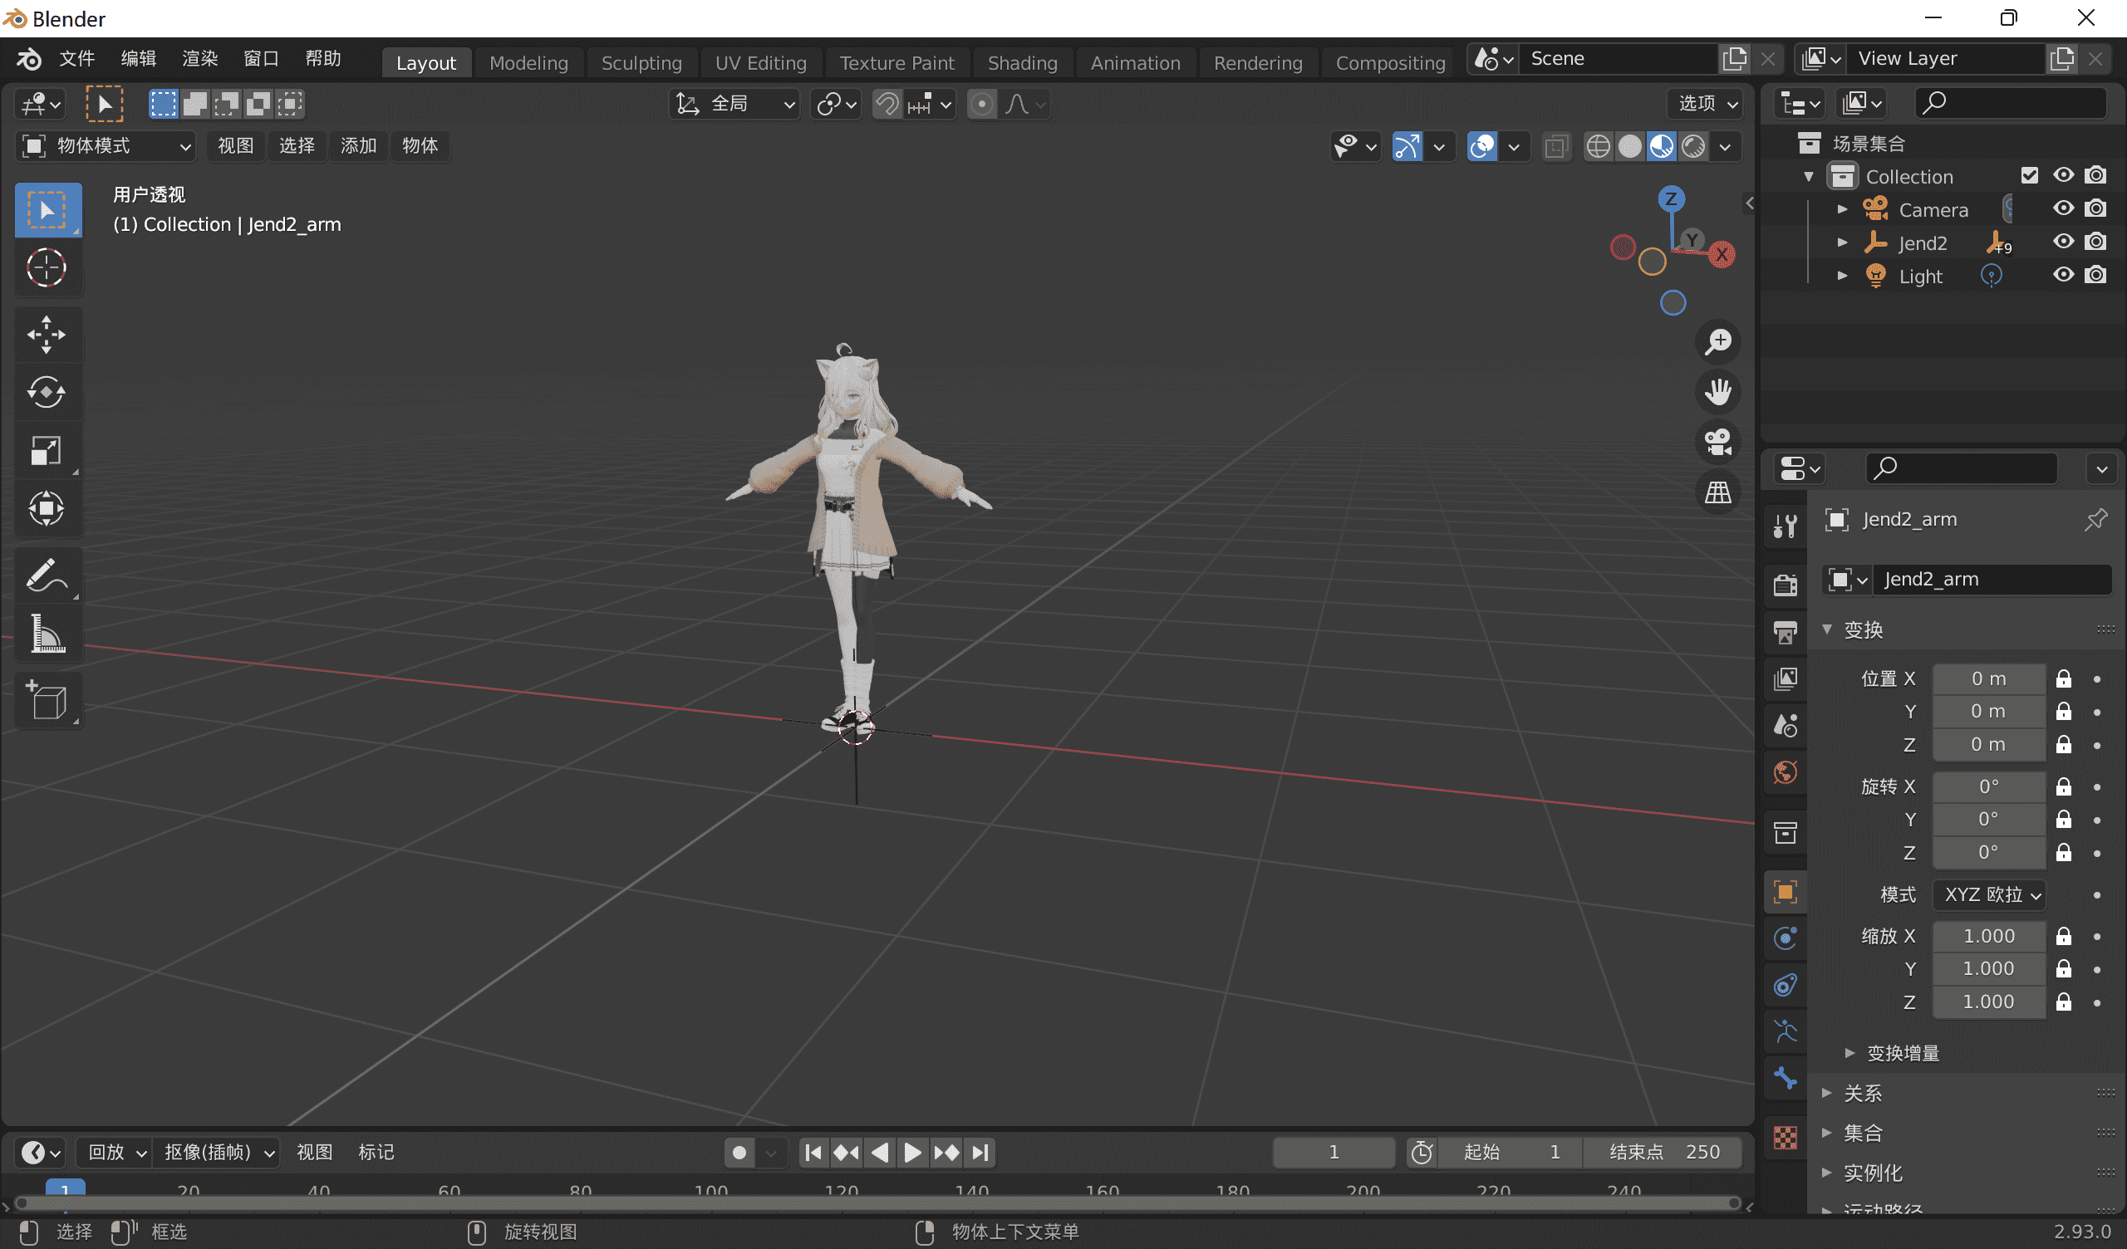Select the Add Cube tool

pyautogui.click(x=47, y=700)
